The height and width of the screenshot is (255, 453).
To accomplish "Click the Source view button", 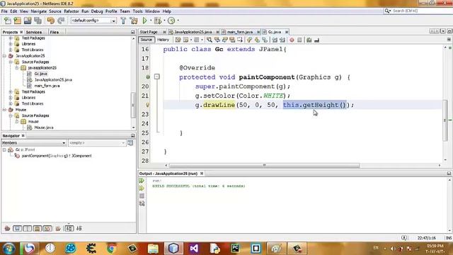I will (147, 40).
